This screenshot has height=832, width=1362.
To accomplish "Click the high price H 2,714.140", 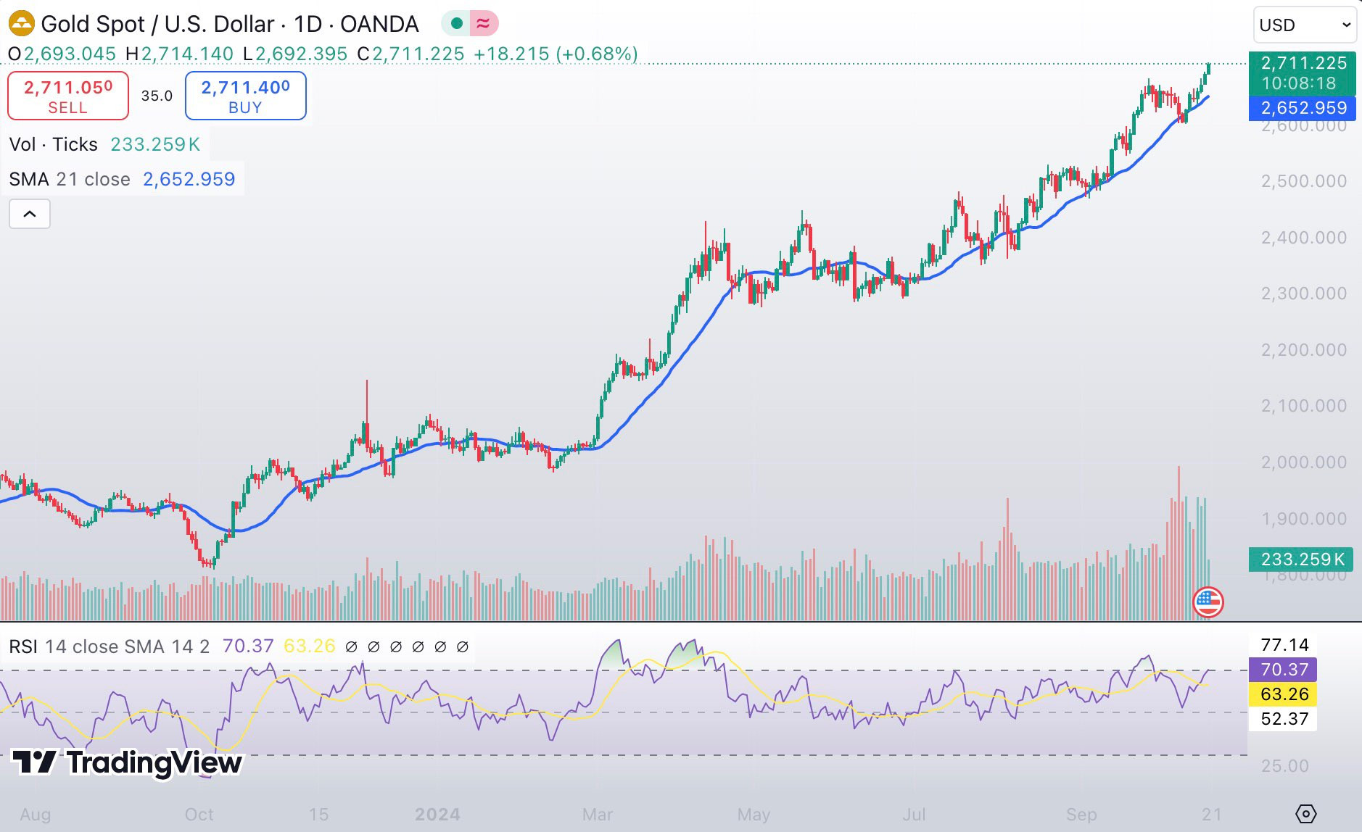I will point(179,54).
